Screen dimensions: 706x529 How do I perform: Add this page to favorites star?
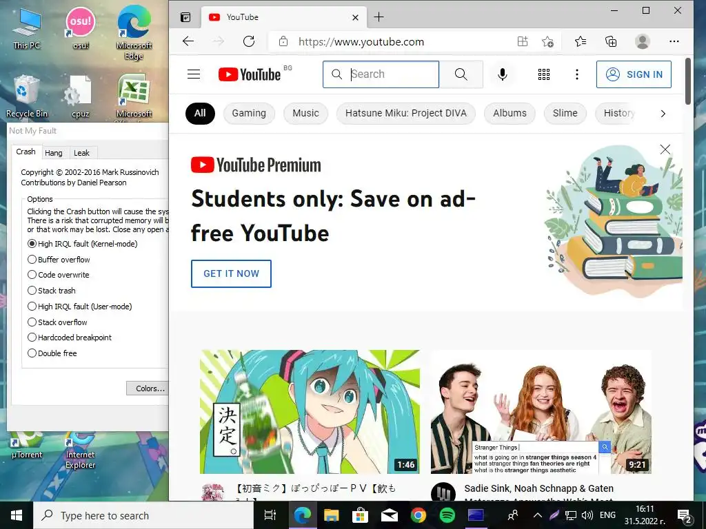pyautogui.click(x=547, y=41)
